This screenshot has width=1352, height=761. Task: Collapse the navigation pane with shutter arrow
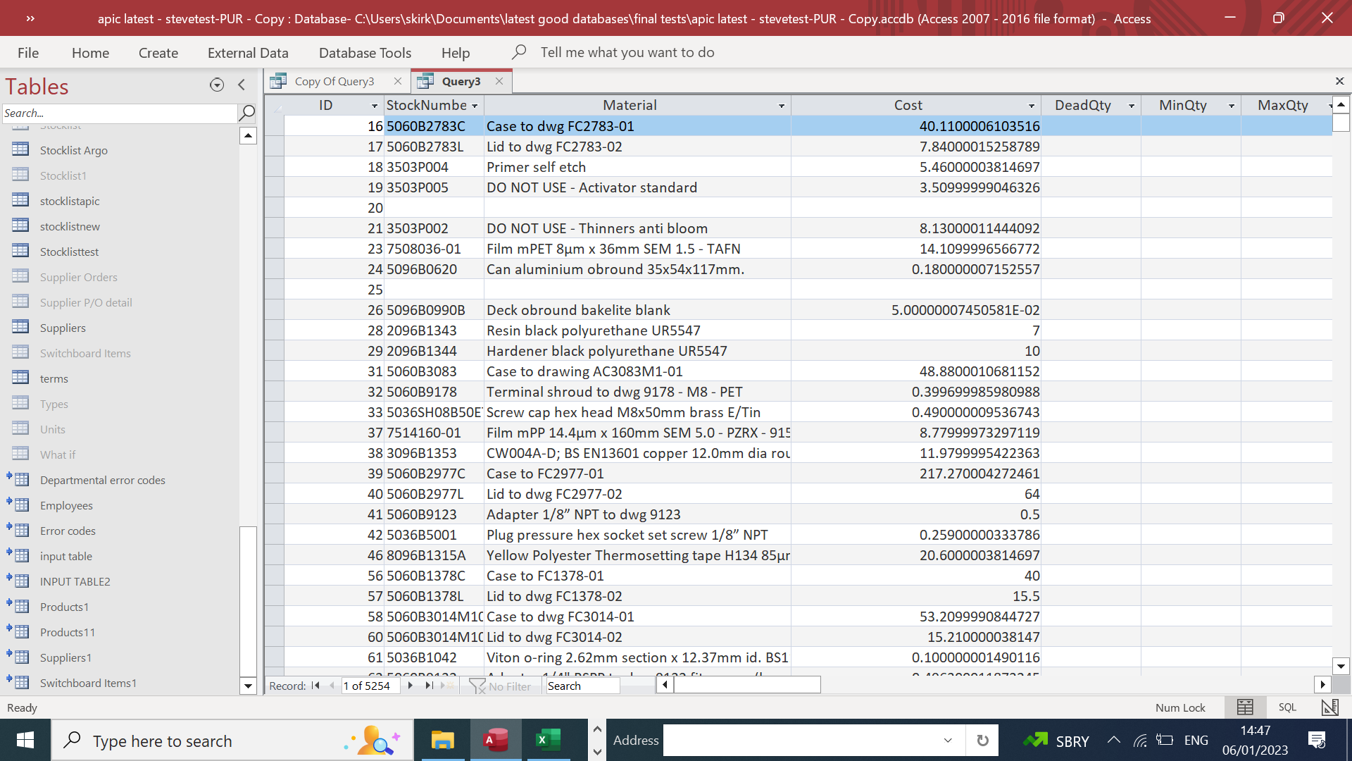coord(242,85)
